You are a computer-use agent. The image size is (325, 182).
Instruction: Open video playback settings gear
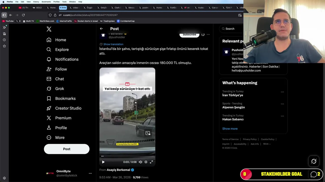(146, 162)
